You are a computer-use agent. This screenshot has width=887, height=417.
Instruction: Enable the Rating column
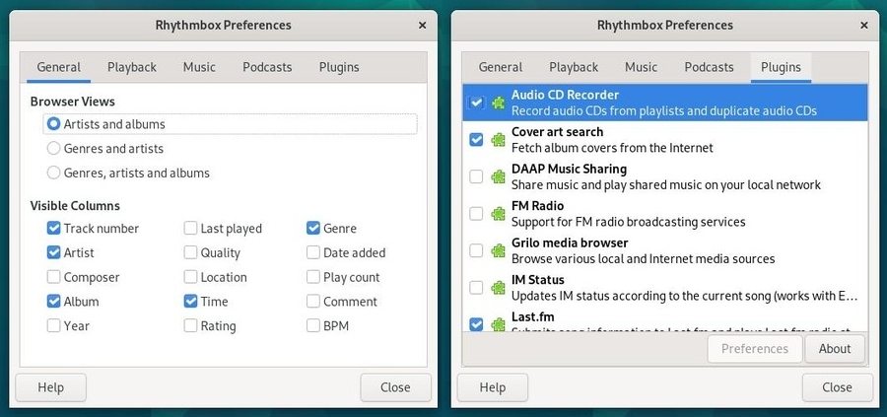pyautogui.click(x=190, y=326)
